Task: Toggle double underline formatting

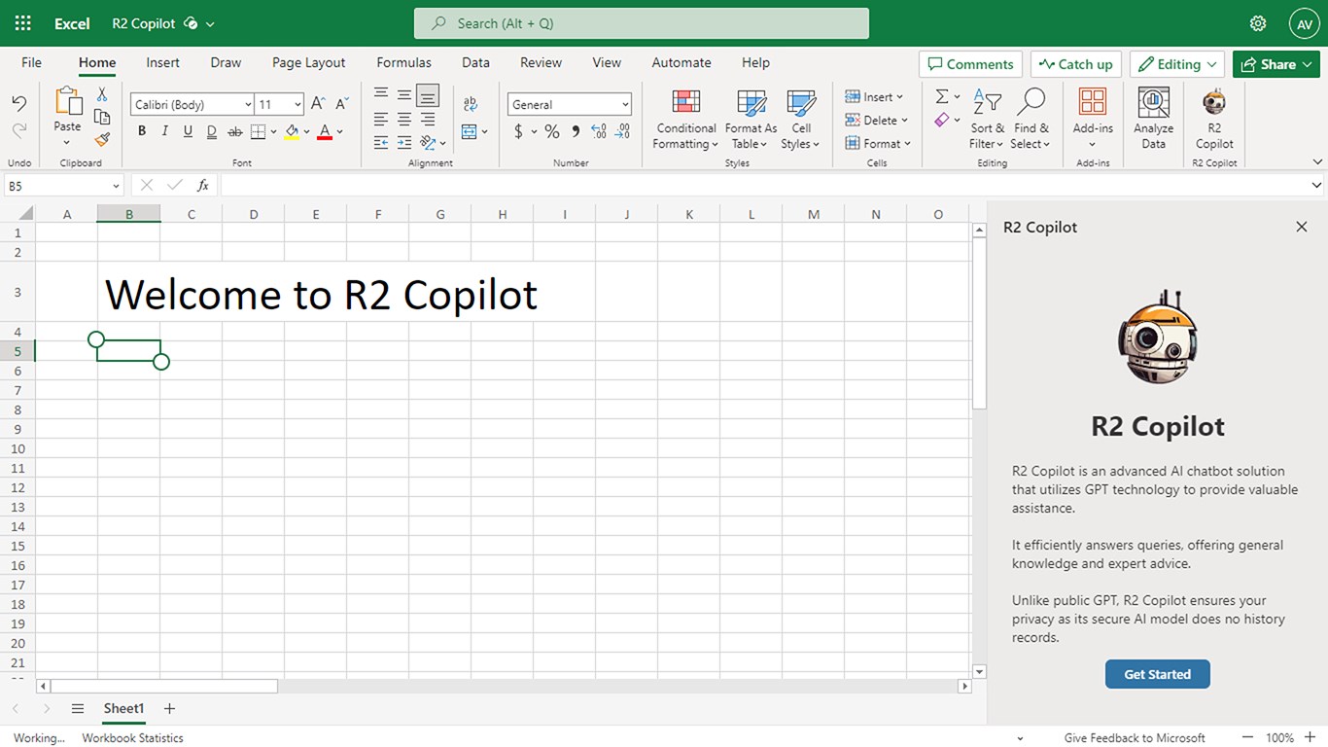Action: 211,131
